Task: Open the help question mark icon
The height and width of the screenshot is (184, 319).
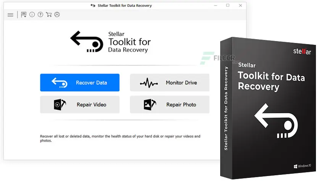Action: coord(40,14)
